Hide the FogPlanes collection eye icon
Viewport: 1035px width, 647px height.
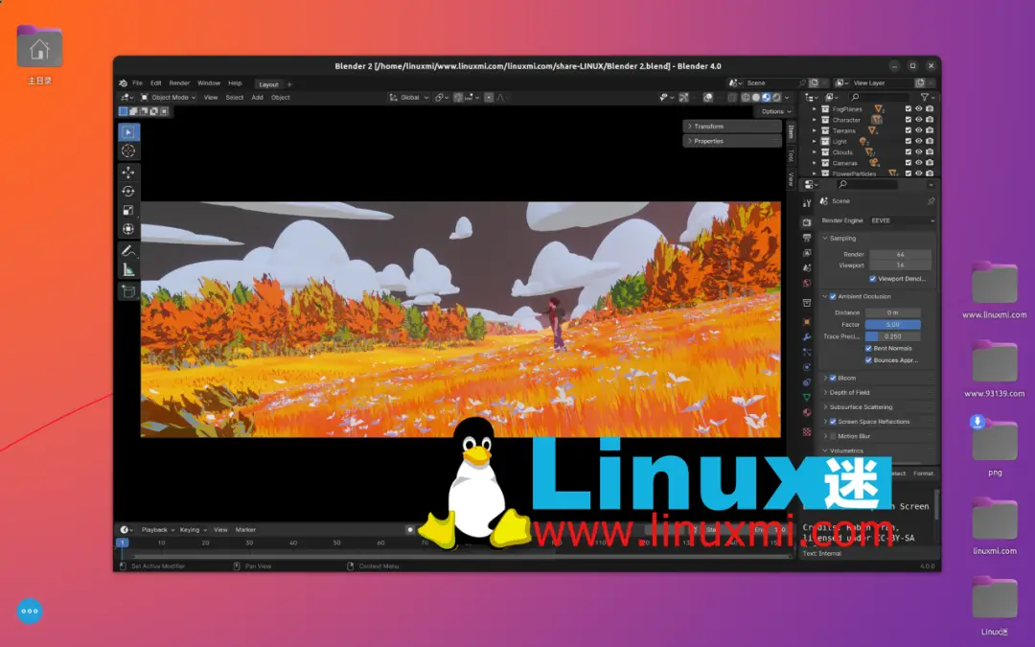[919, 109]
